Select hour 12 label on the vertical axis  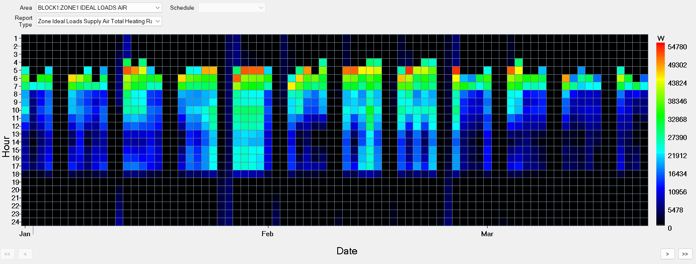tap(15, 126)
